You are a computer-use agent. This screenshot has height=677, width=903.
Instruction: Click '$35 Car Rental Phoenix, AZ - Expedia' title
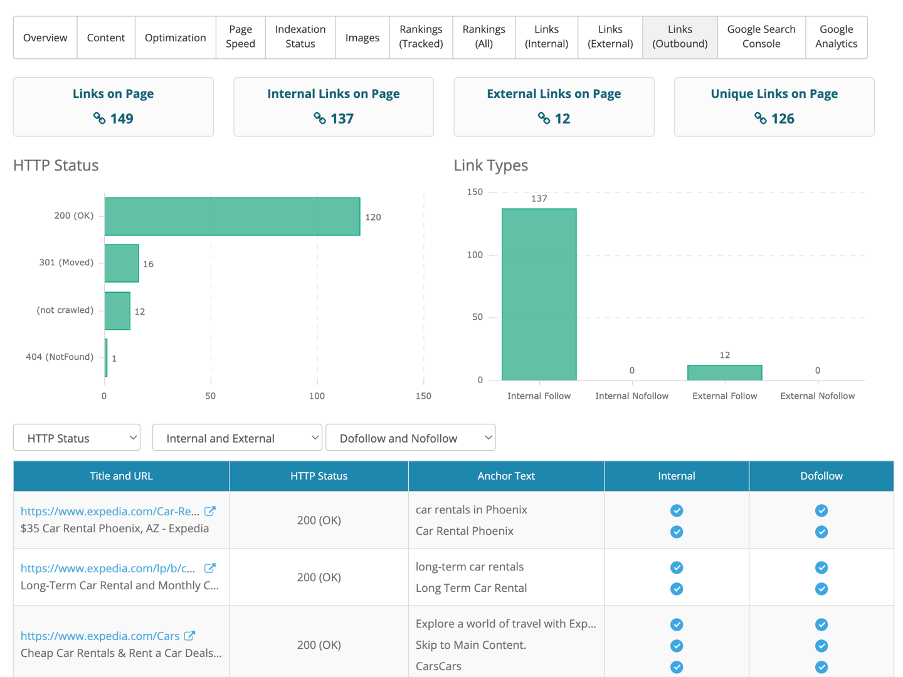tap(115, 528)
